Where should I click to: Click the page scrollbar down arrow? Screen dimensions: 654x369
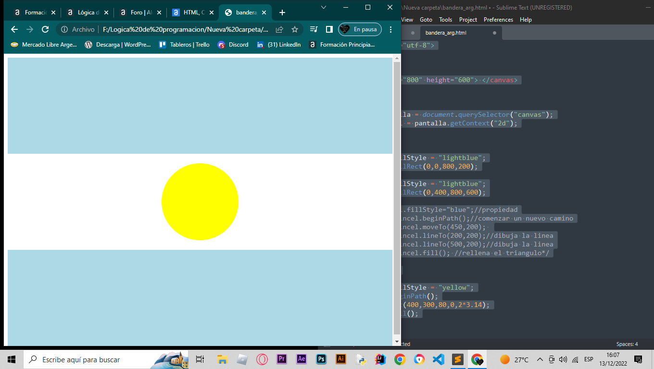click(397, 342)
